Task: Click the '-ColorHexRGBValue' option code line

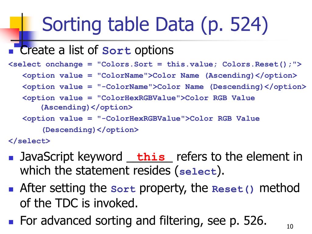Action: point(141,124)
